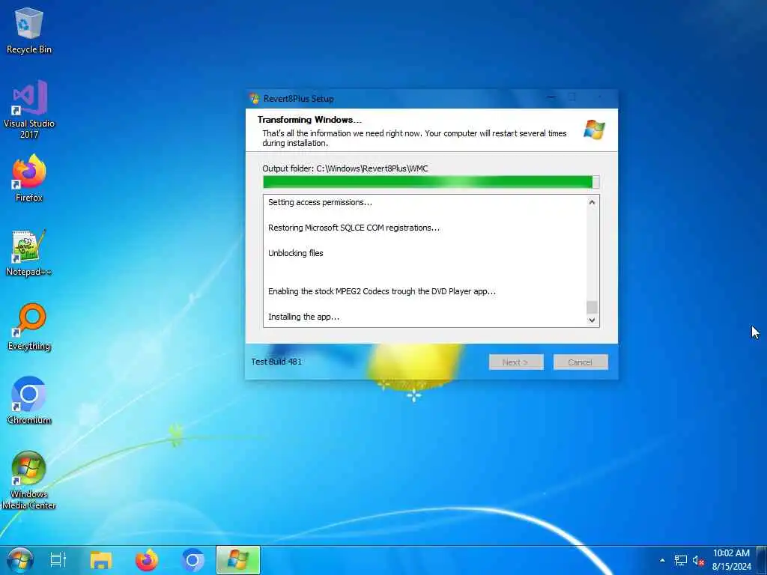767x575 pixels.
Task: Click the 'Test Build 481' label
Action: click(276, 362)
